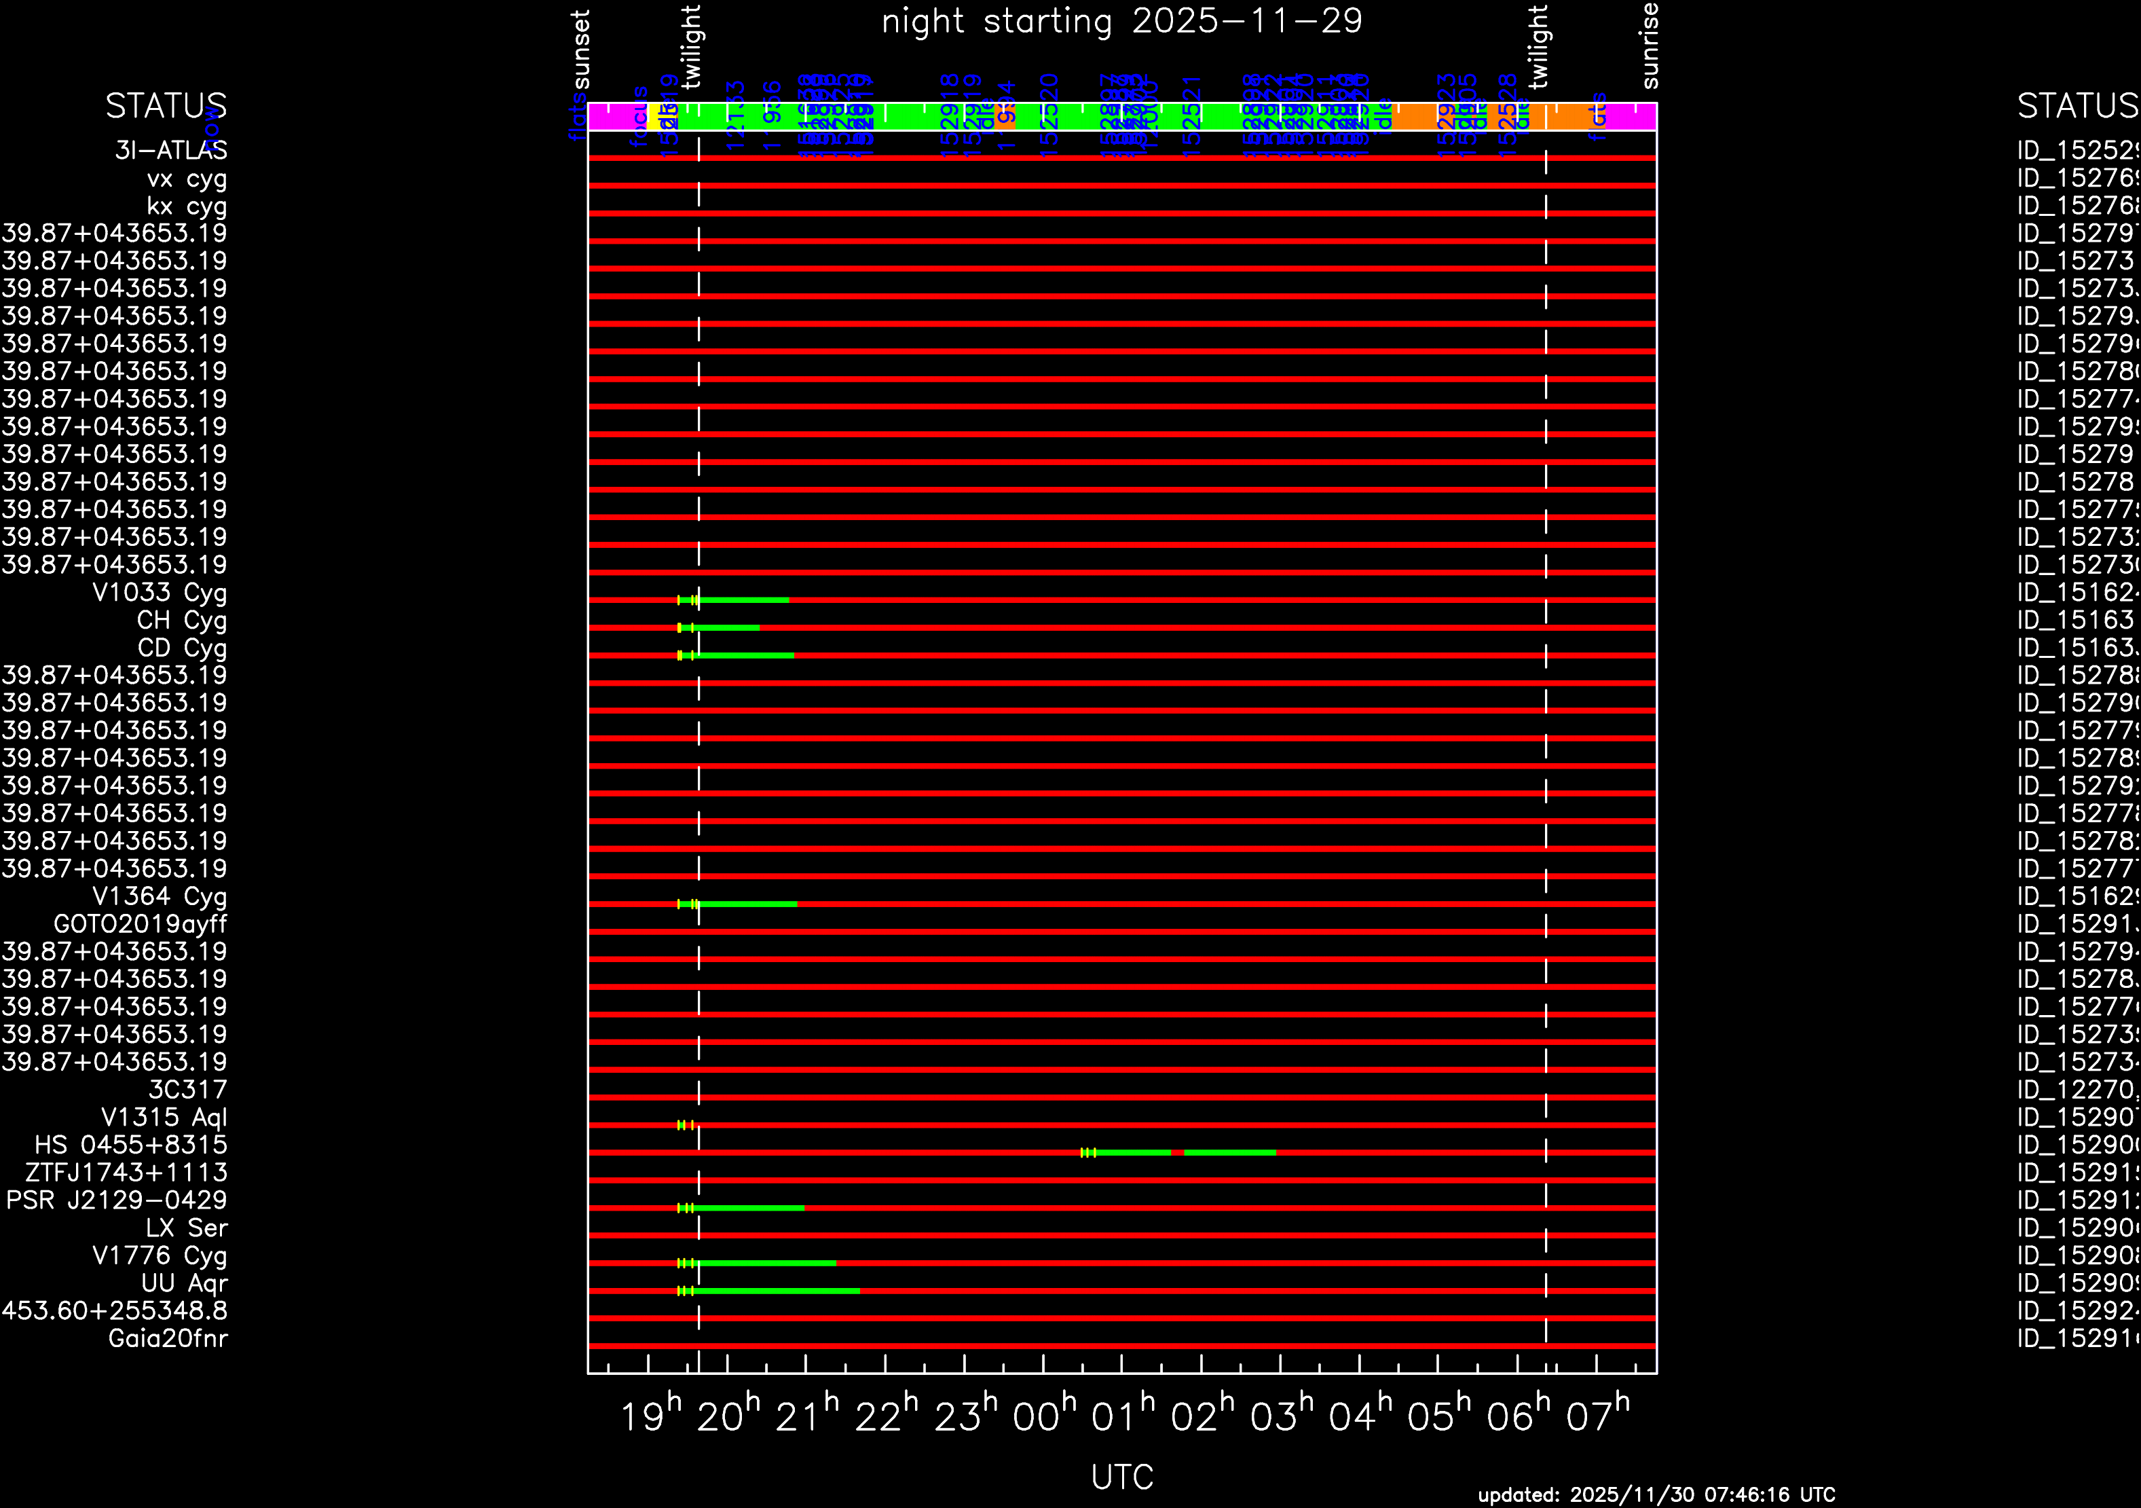Click the left STATUS column header
2141x1508 pixels.
coord(166,107)
